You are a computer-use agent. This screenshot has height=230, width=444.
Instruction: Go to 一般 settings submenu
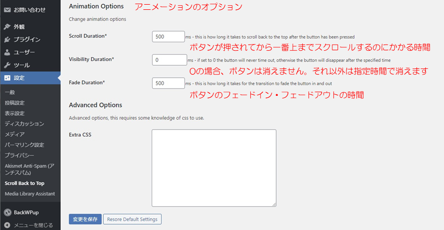[x=10, y=92]
